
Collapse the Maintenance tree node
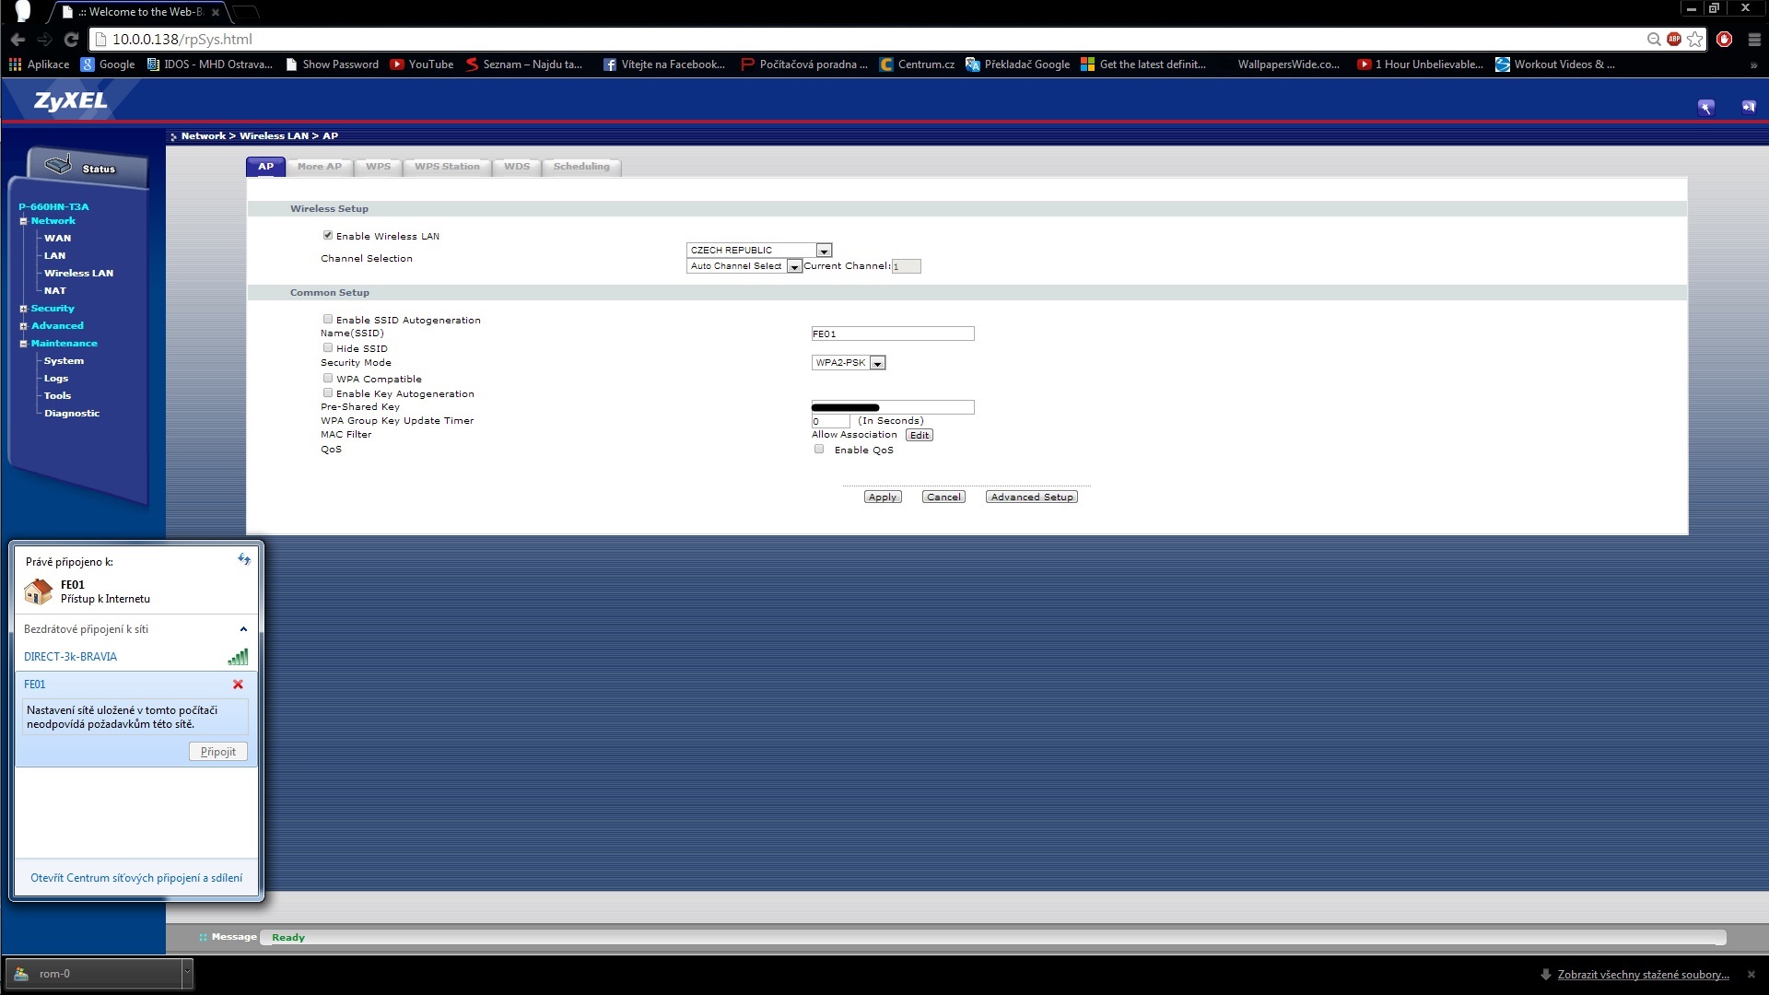coord(24,344)
